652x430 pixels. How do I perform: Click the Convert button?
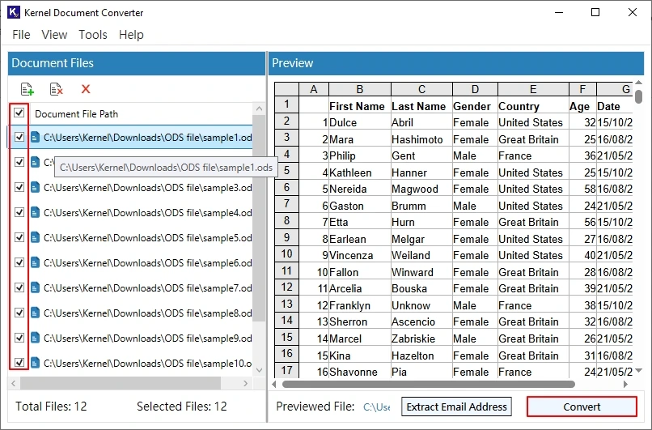(x=582, y=407)
